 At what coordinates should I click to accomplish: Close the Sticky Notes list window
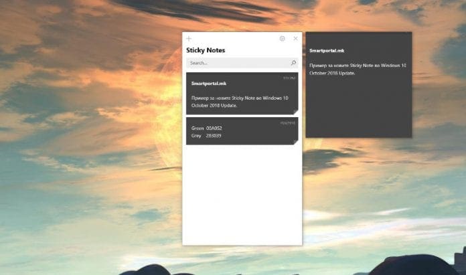click(295, 39)
